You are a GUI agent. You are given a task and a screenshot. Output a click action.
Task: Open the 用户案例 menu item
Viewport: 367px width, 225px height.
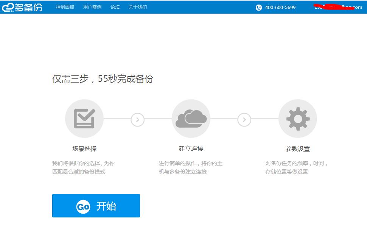92,7
